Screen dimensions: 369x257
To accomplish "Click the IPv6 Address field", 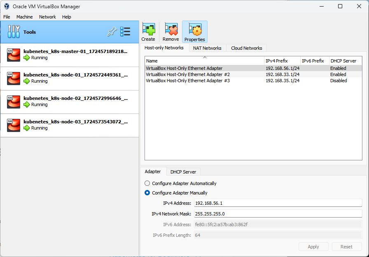I will (278, 225).
